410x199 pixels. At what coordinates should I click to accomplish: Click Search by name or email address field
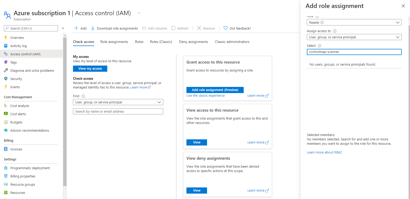coord(118,111)
